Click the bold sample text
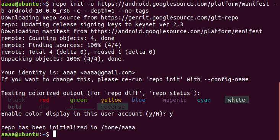Screen dimensions: 280x140 [15, 107]
